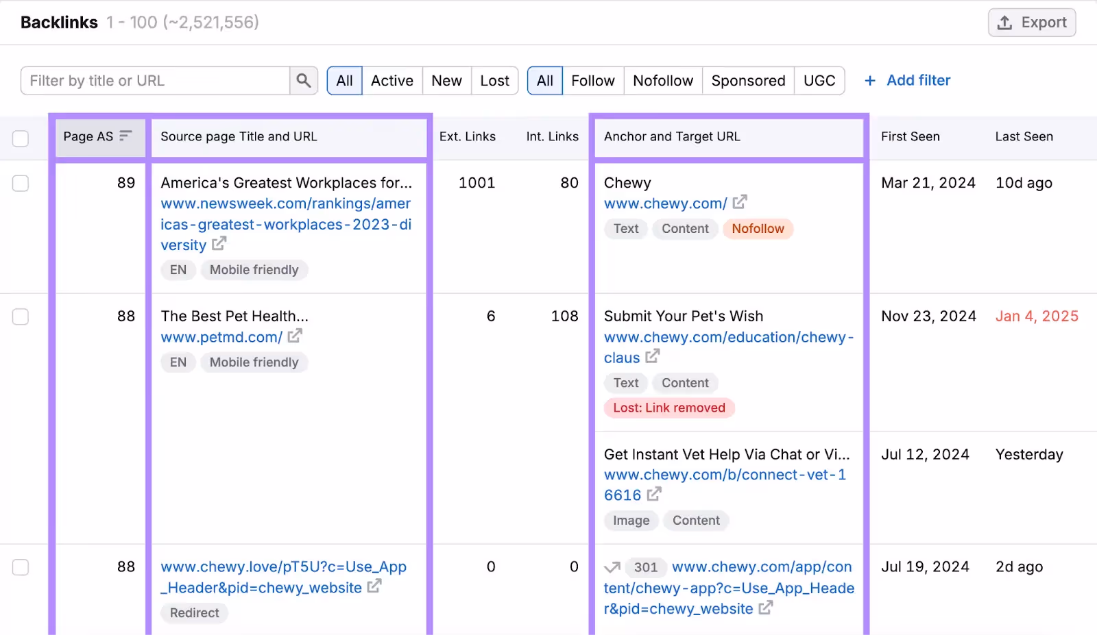Filter backlinks by Nofollow
The height and width of the screenshot is (635, 1097).
(x=662, y=80)
